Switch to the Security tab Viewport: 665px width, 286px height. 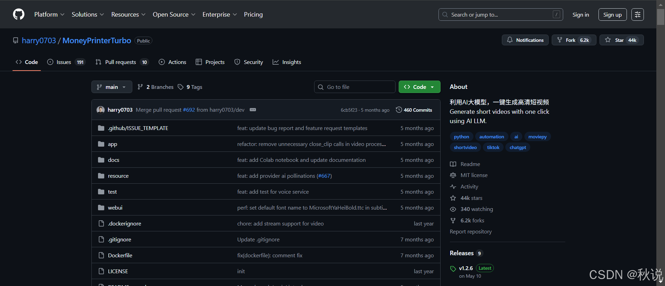249,62
